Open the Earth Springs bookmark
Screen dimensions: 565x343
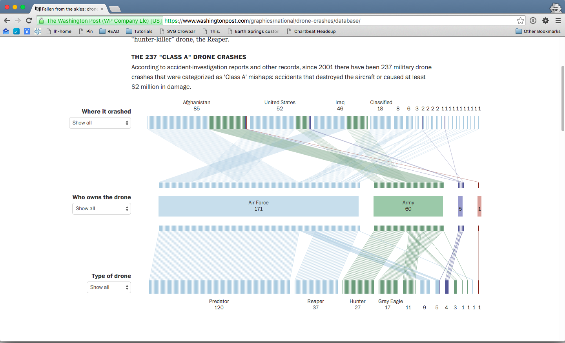[253, 31]
